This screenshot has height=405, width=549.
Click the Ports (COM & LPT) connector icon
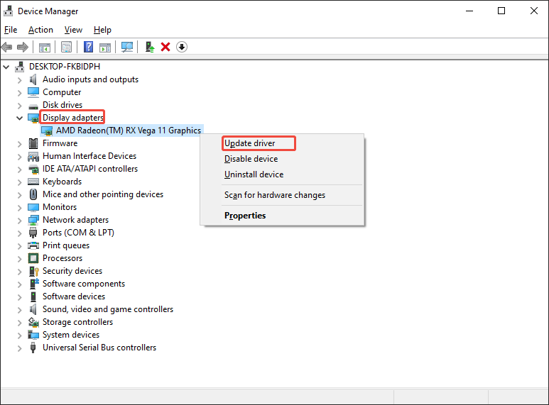pyautogui.click(x=33, y=233)
